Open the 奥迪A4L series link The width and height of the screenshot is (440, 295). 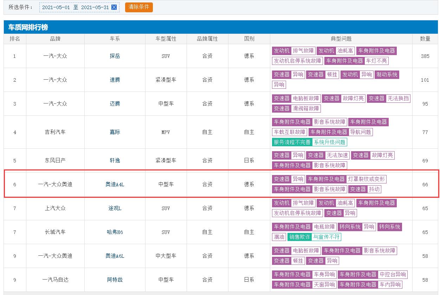pyautogui.click(x=115, y=185)
